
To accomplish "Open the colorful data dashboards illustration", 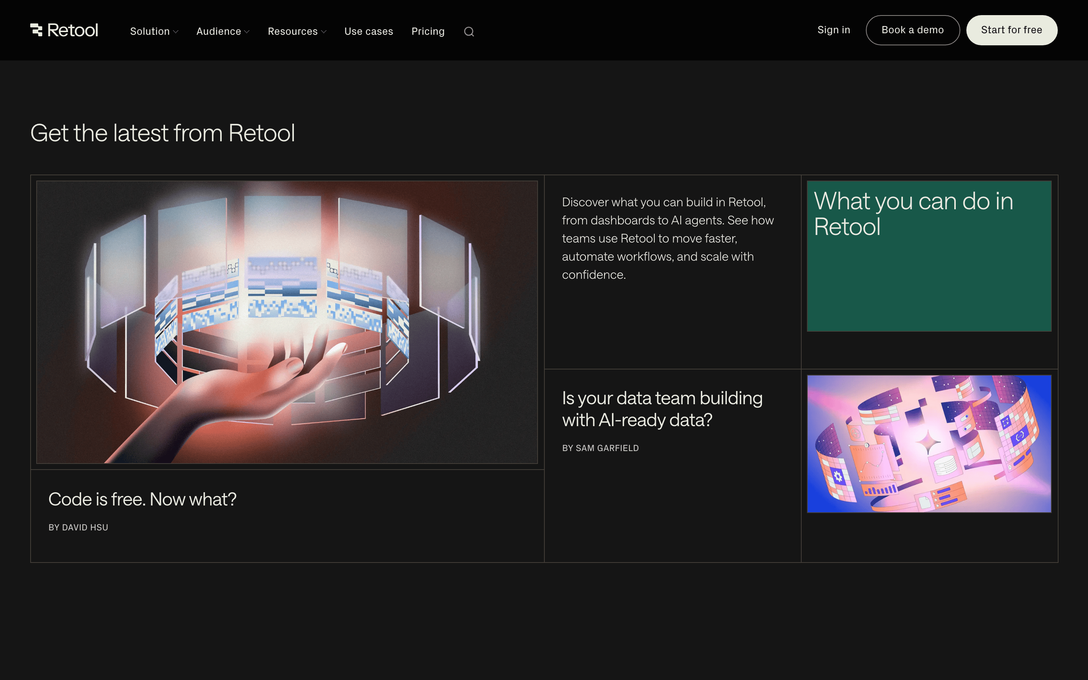I will click(x=929, y=444).
